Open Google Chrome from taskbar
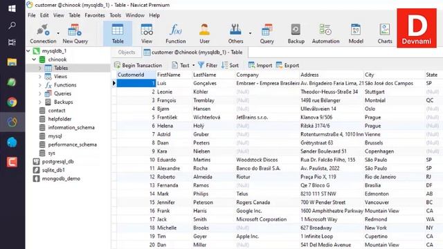The height and width of the screenshot is (249, 443). coord(12,102)
